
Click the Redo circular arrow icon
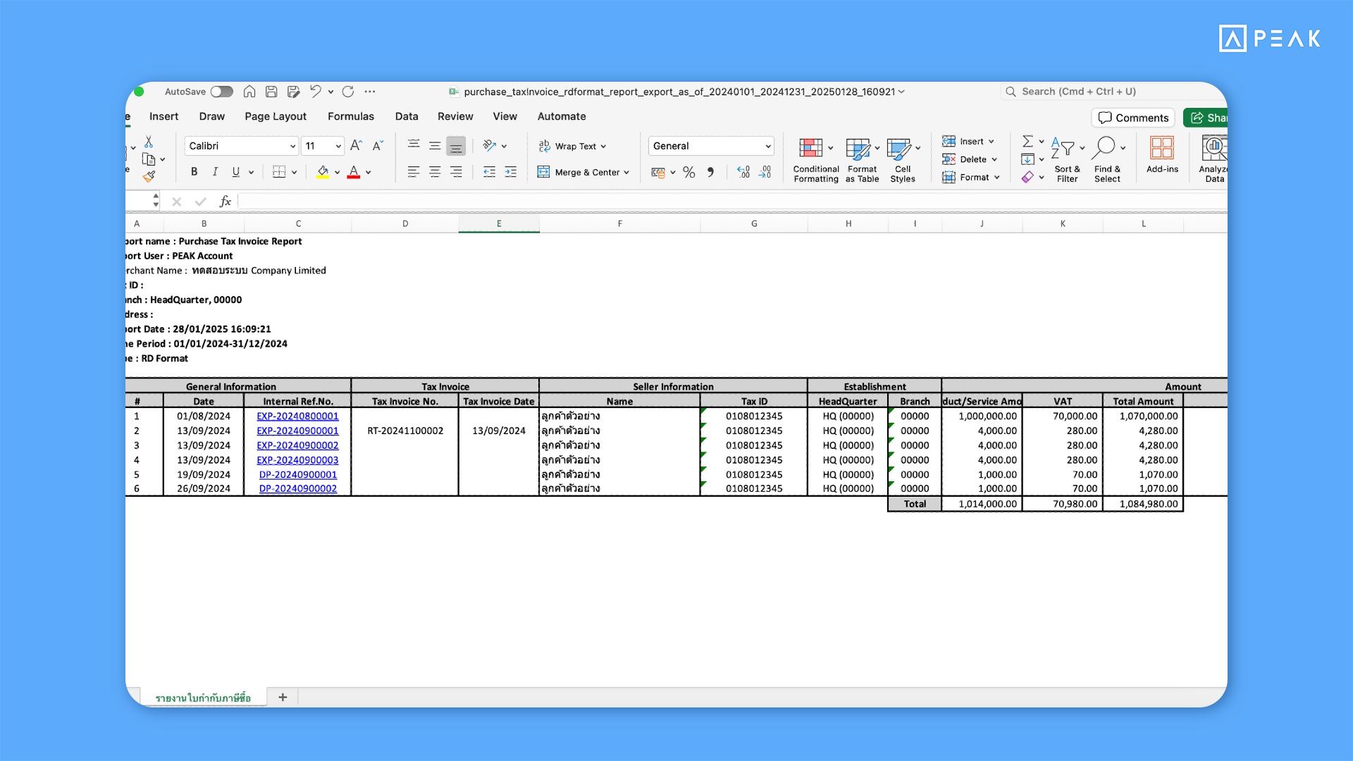point(348,92)
